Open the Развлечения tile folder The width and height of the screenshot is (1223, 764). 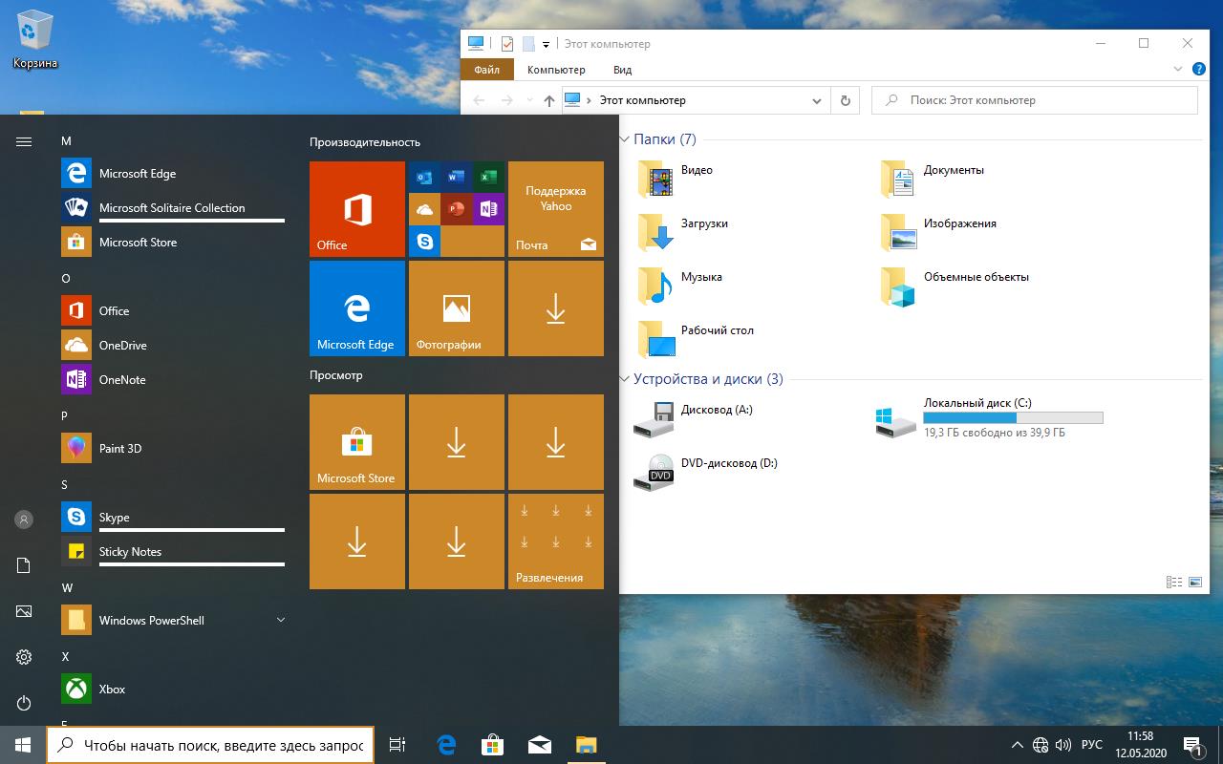556,541
